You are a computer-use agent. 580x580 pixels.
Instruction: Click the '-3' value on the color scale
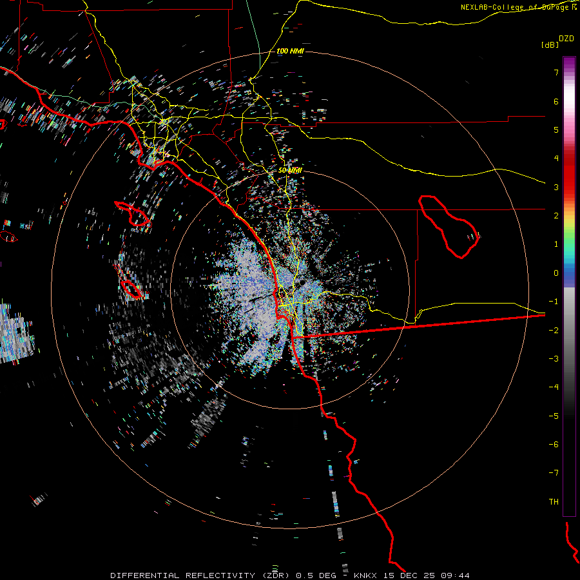point(554,359)
